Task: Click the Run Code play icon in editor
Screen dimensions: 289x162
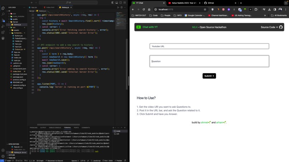Action: point(118,8)
